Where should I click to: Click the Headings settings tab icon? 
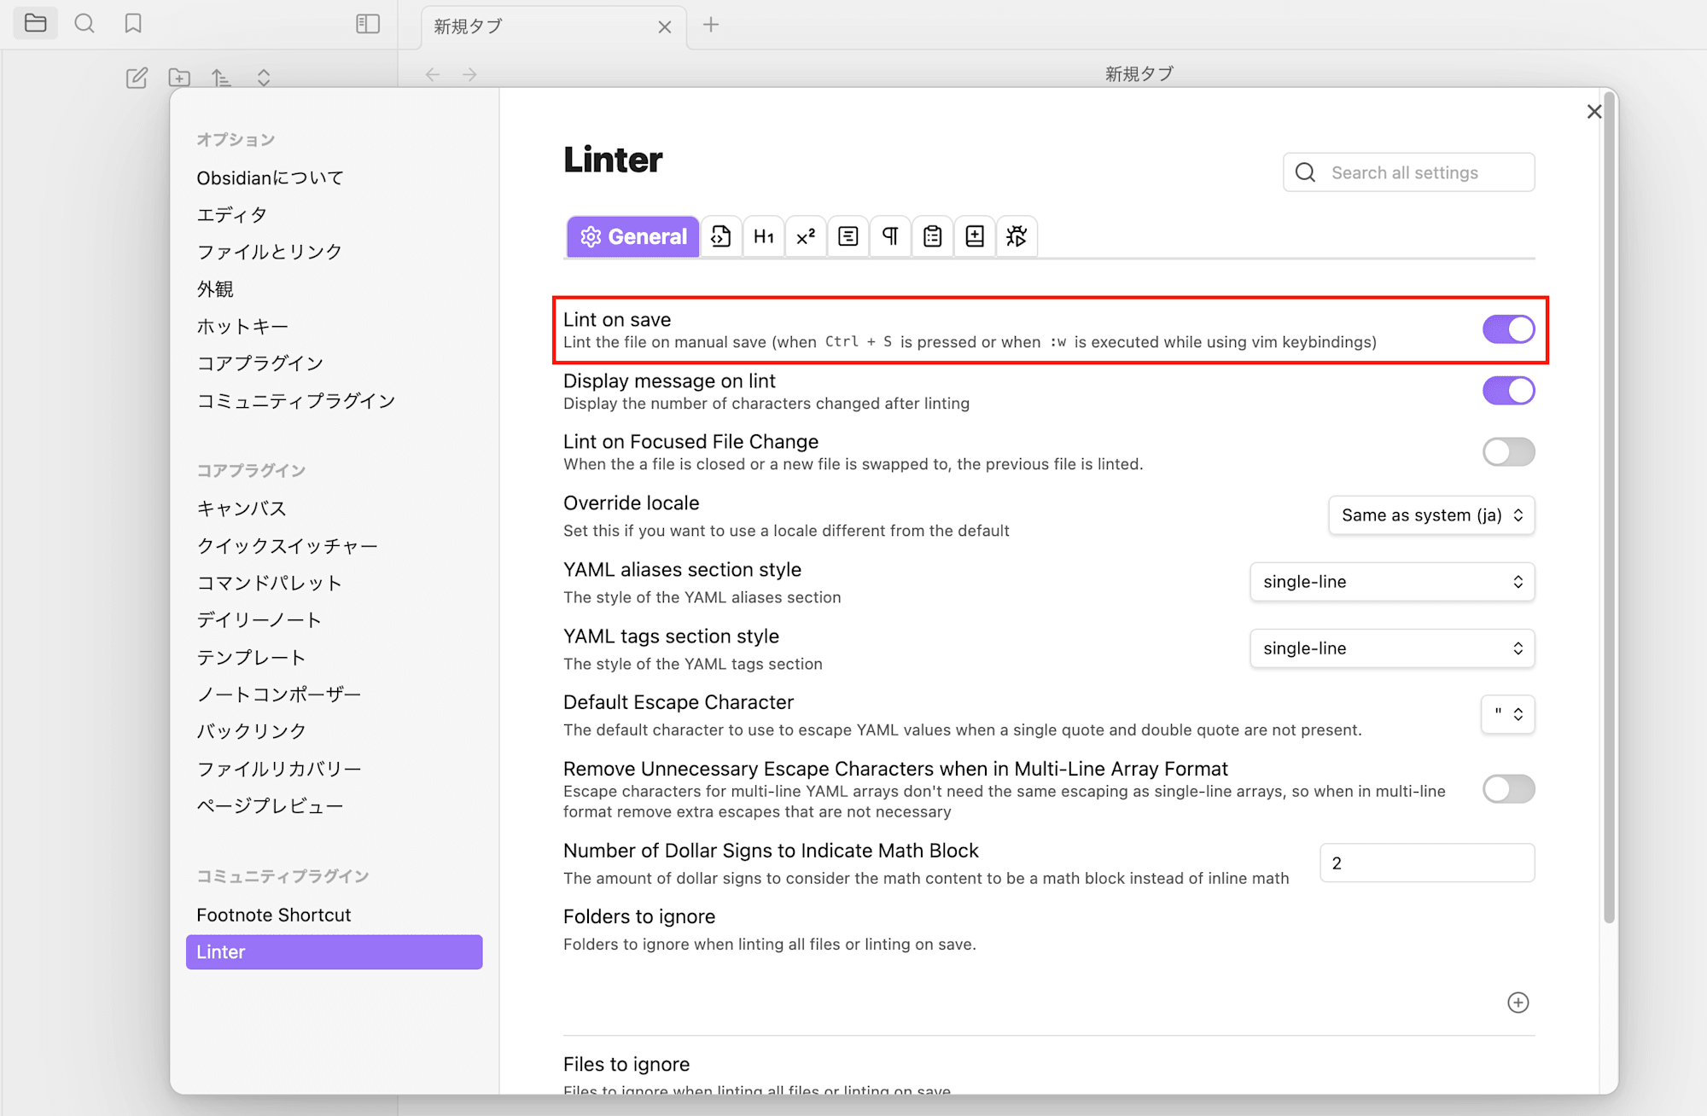[760, 235]
